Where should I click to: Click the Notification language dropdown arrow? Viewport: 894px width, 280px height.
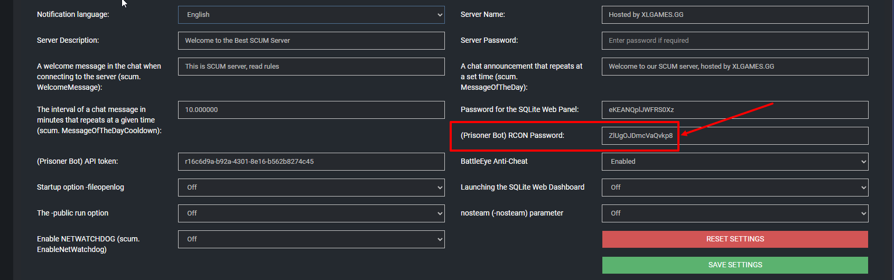click(440, 15)
